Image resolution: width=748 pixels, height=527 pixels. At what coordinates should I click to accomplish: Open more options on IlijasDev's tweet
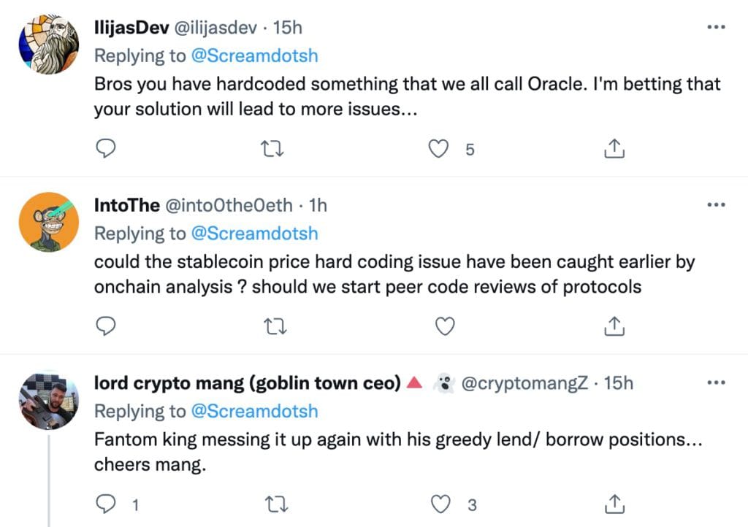717,28
